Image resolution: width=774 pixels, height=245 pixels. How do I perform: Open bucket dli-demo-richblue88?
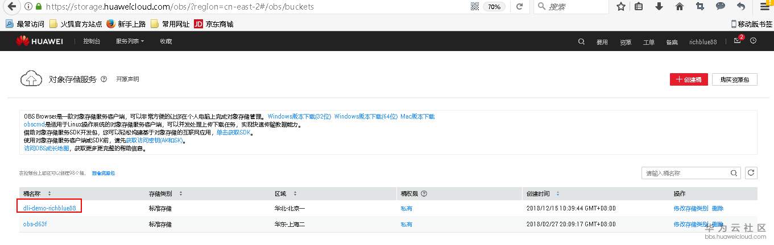point(49,208)
